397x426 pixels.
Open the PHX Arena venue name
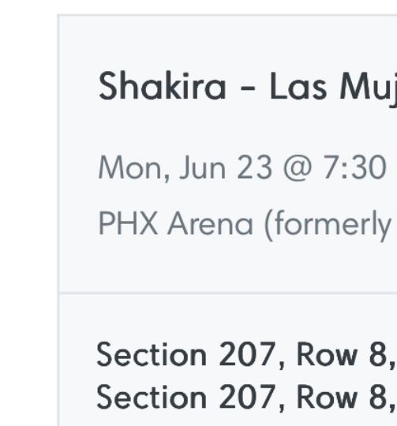point(175,224)
